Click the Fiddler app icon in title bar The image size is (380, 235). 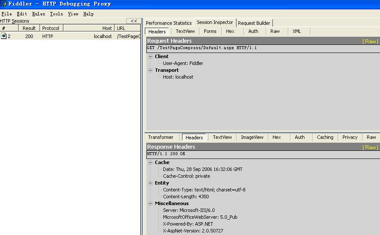tap(4, 4)
